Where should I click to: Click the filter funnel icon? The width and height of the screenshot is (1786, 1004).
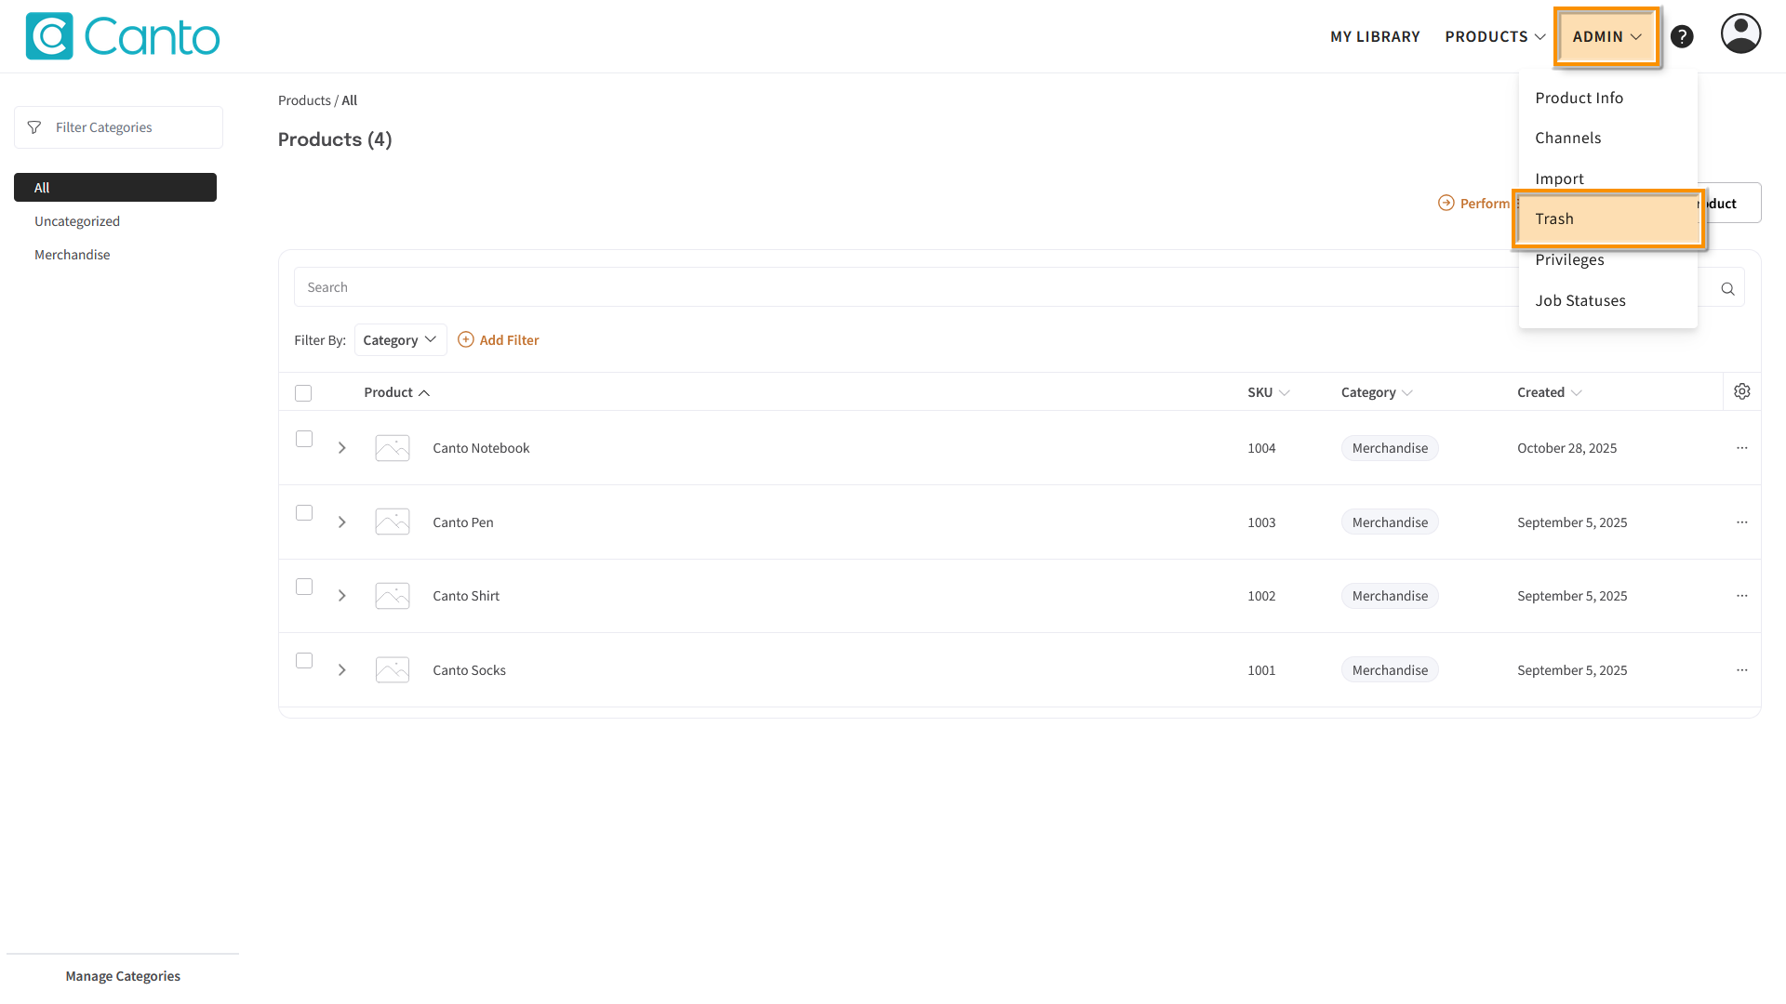pyautogui.click(x=34, y=127)
